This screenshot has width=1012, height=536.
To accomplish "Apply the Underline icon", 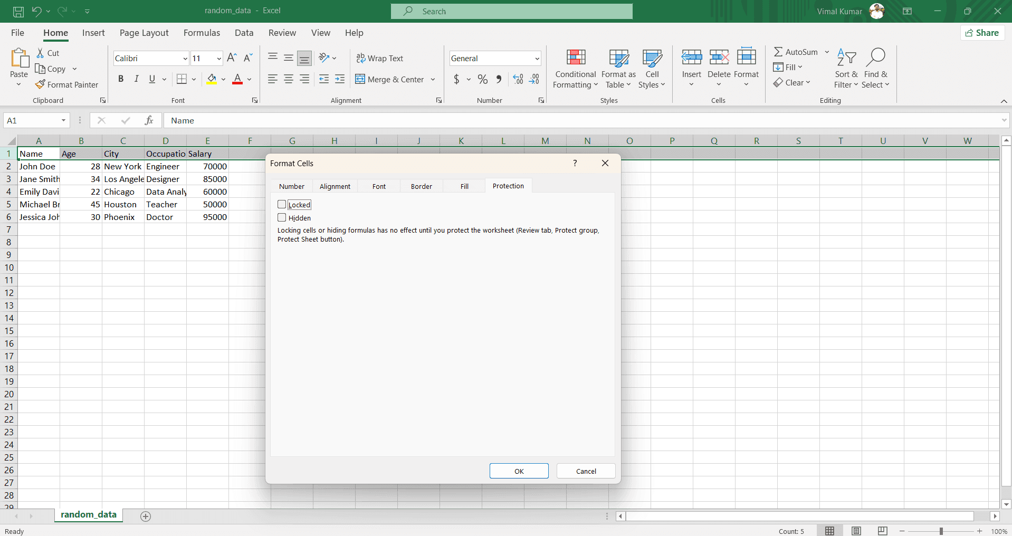I will [151, 79].
